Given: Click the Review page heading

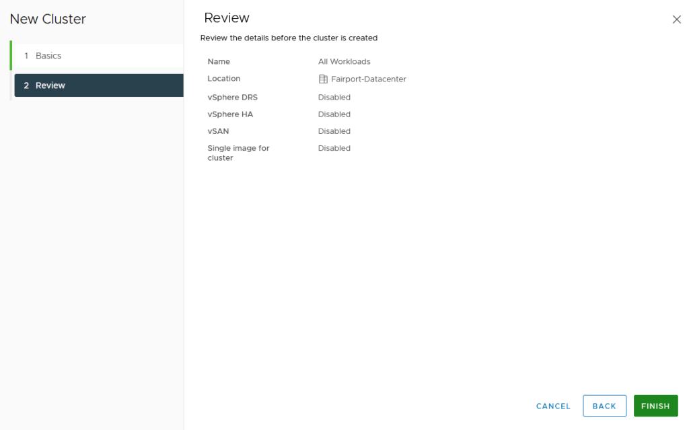Looking at the screenshot, I should point(227,18).
